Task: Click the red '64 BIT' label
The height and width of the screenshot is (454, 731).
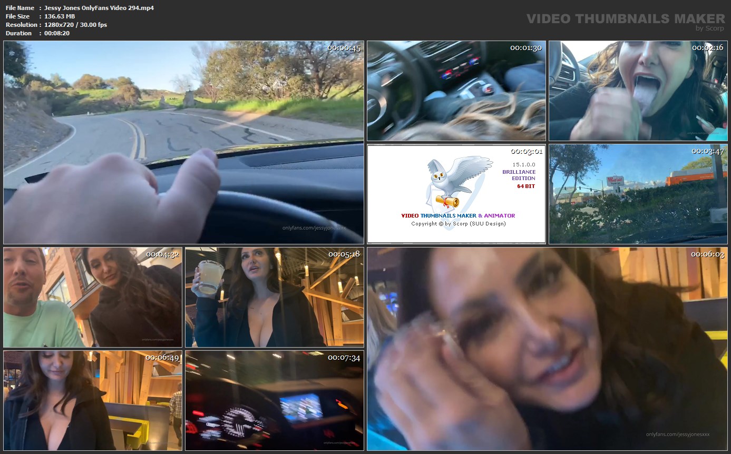Action: pos(525,186)
